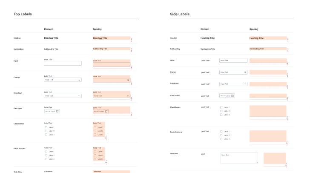Click the prompt icon in Top Labels Spacing column
Viewport: 310px width, 173px height.
click(128, 80)
